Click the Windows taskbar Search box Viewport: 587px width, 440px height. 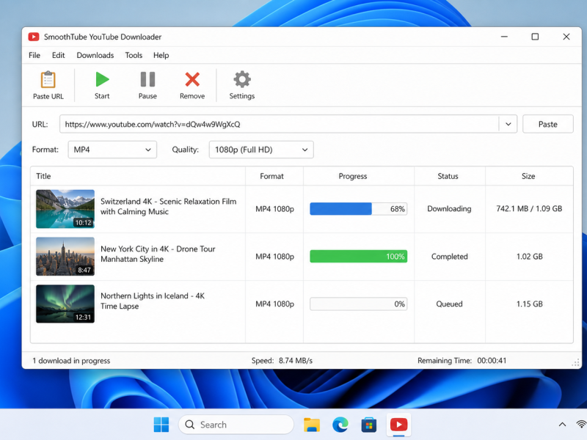236,425
